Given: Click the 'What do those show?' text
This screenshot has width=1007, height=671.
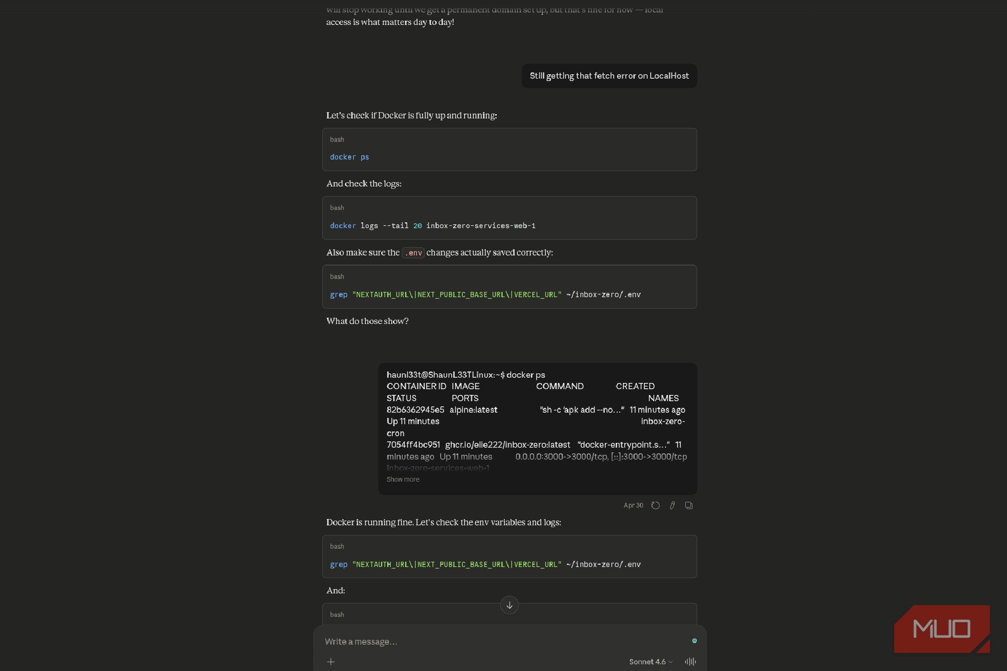Looking at the screenshot, I should coord(367,321).
